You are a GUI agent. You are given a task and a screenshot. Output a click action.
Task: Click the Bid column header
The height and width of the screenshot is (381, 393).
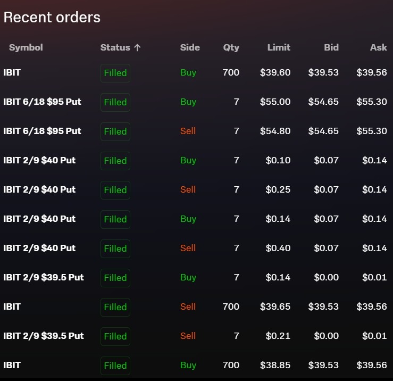(331, 47)
